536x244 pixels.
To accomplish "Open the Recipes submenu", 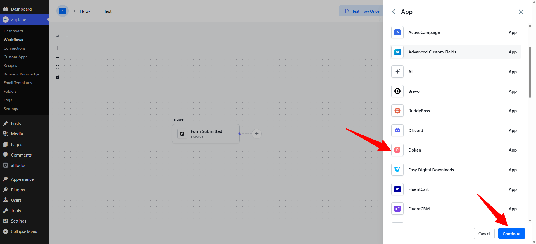I will pyautogui.click(x=10, y=65).
